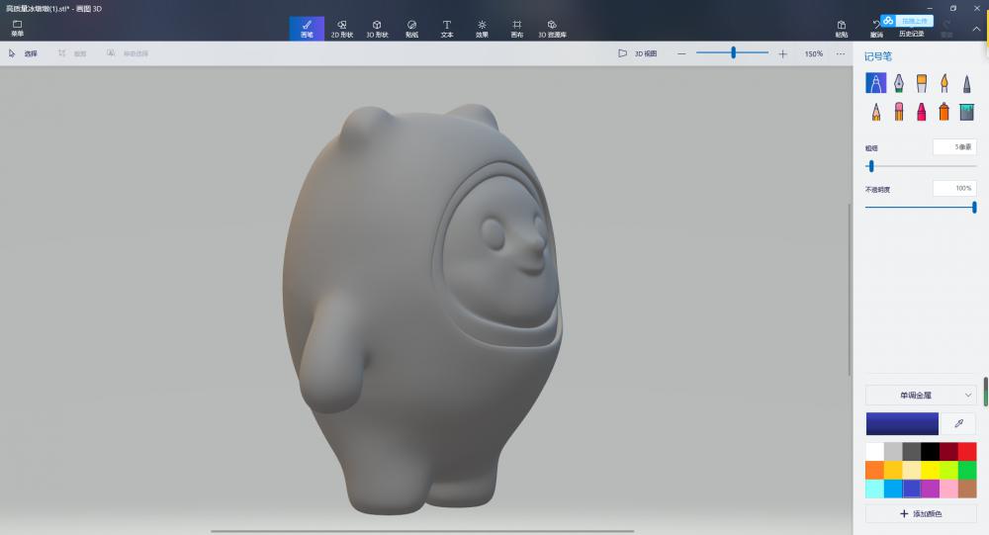Select the Pixel pen tool

[x=967, y=83]
